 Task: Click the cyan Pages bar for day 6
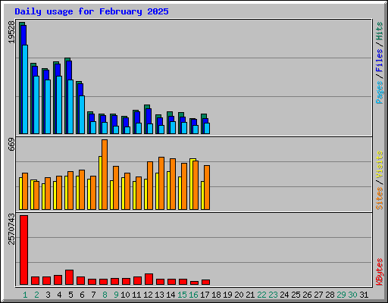point(82,114)
